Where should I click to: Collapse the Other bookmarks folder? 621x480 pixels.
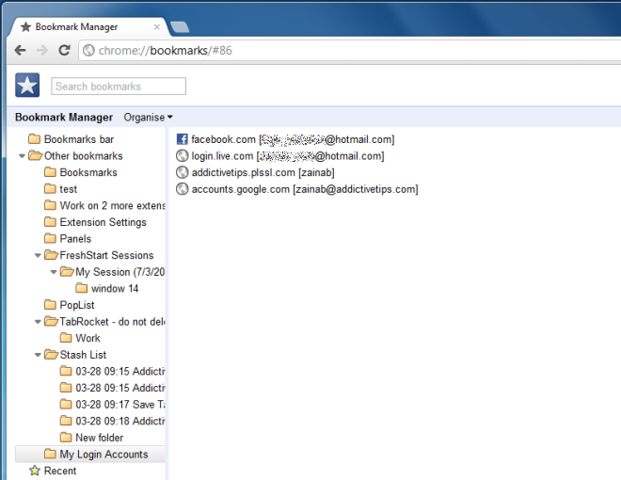pos(23,156)
